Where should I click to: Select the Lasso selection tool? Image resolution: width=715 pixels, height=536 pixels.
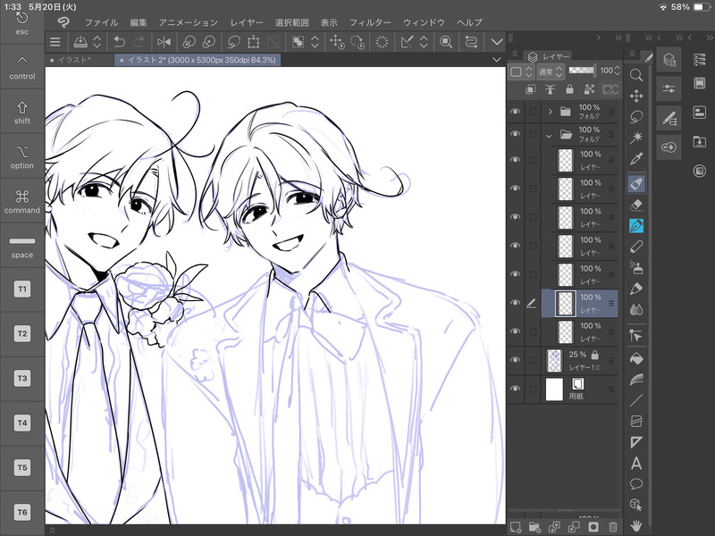[x=636, y=117]
